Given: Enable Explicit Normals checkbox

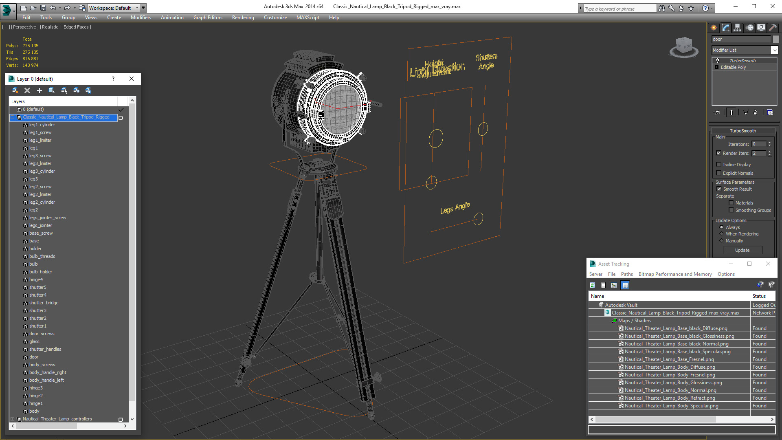Looking at the screenshot, I should 719,173.
